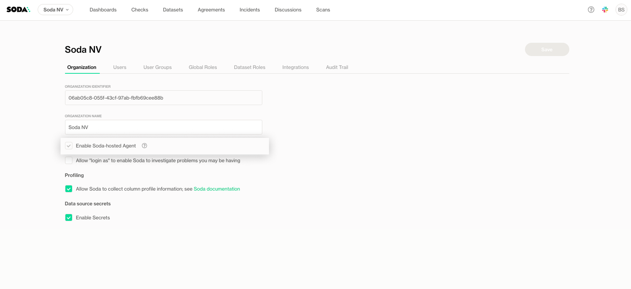
Task: Click the Organization Name input field
Action: [163, 127]
